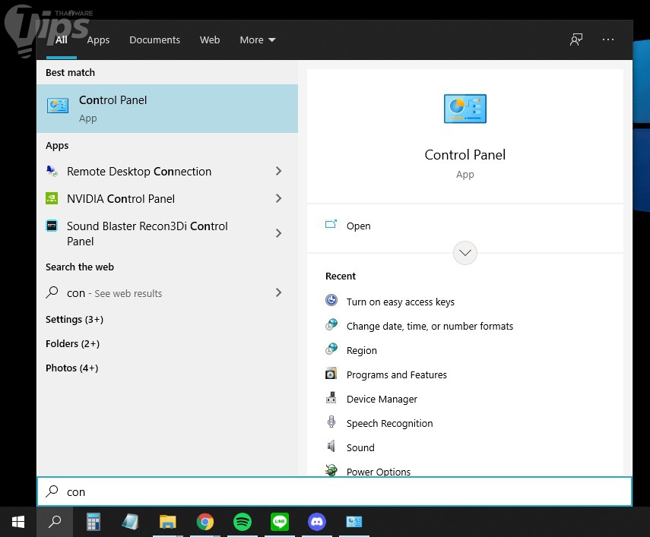Screen dimensions: 650x537
Task: Click the globe icon next to Region
Action: (331, 349)
